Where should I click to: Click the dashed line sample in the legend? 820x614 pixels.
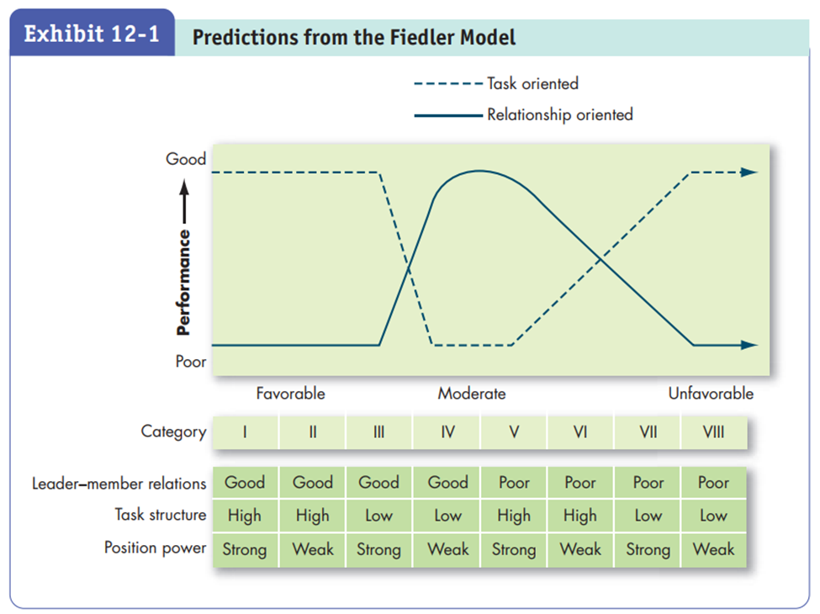(x=448, y=83)
